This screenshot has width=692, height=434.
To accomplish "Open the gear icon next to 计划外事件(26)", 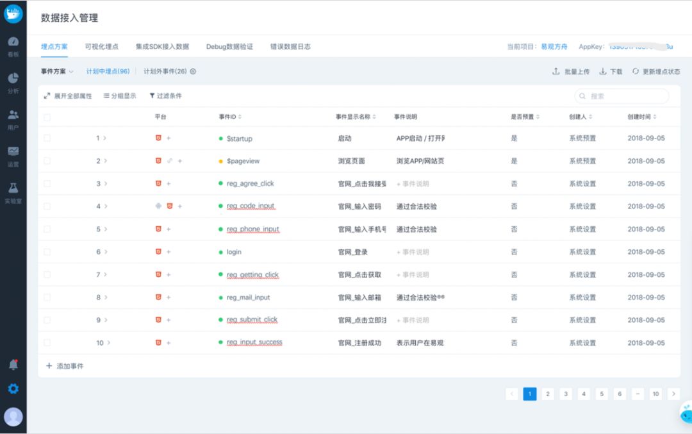I will (194, 72).
